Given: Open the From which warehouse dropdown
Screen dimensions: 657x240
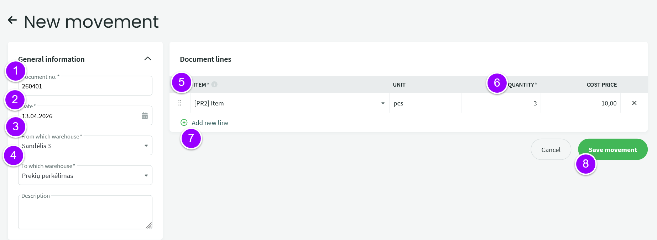Looking at the screenshot, I should (x=146, y=146).
